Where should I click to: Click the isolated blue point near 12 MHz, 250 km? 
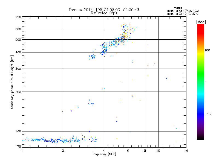(166, 79)
